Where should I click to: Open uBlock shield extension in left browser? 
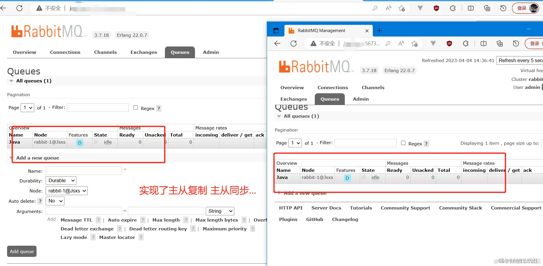pos(436,8)
